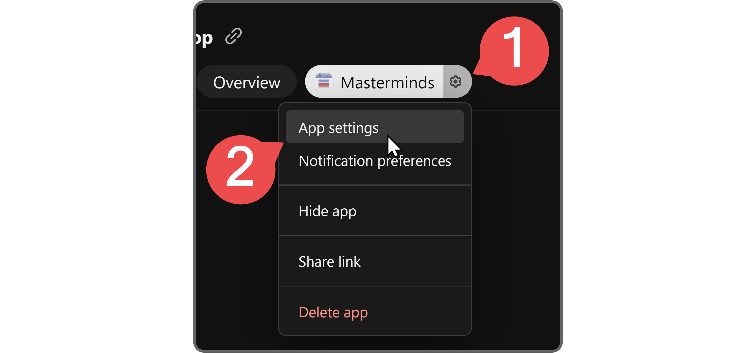Switch to the Overview tab
756x353 pixels.
(246, 82)
